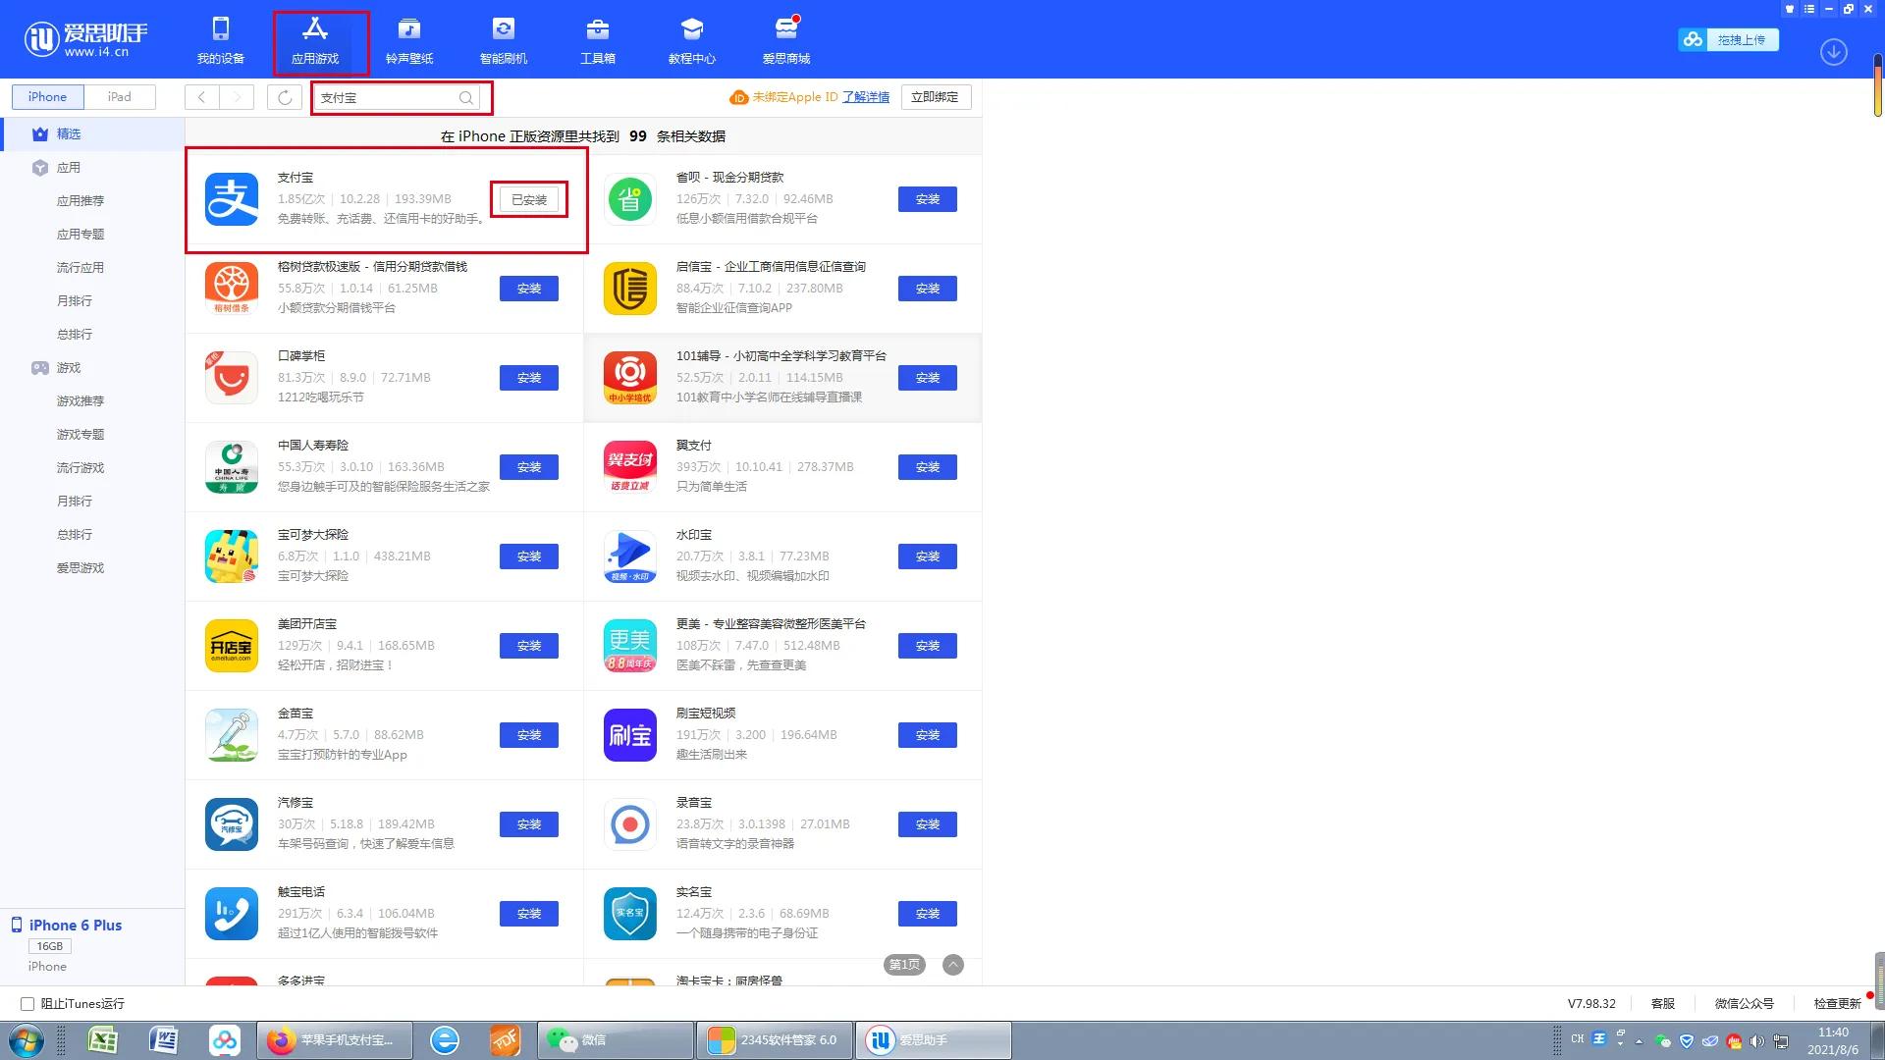Click the 汽修宝 app icon
The image size is (1885, 1060).
pyautogui.click(x=232, y=824)
